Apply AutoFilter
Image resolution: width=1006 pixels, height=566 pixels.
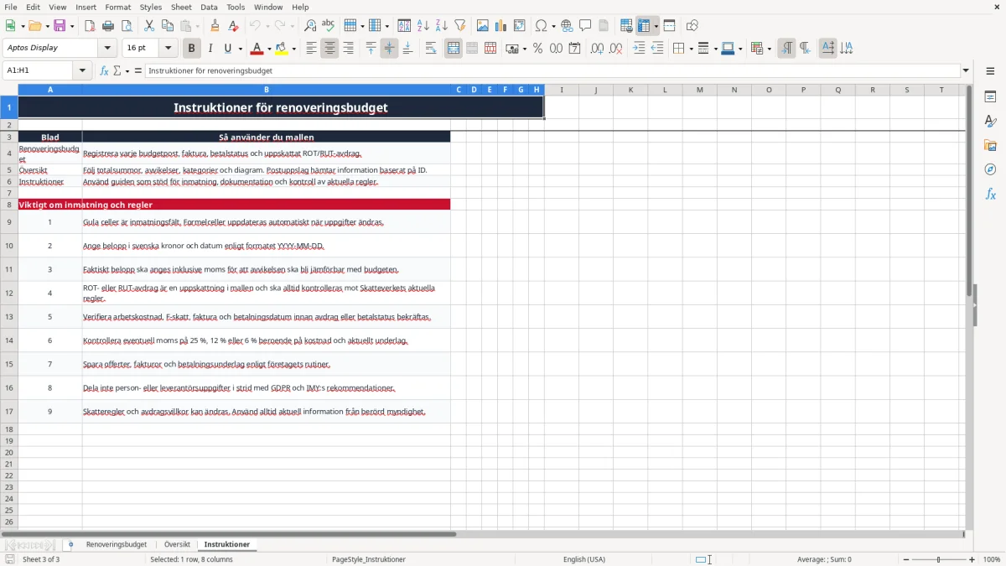pos(460,26)
